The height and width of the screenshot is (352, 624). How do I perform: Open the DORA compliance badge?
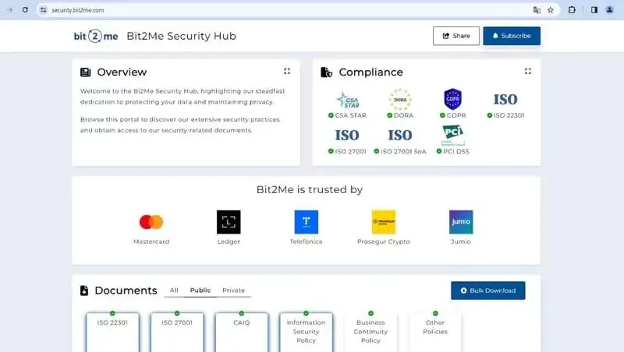pos(400,104)
